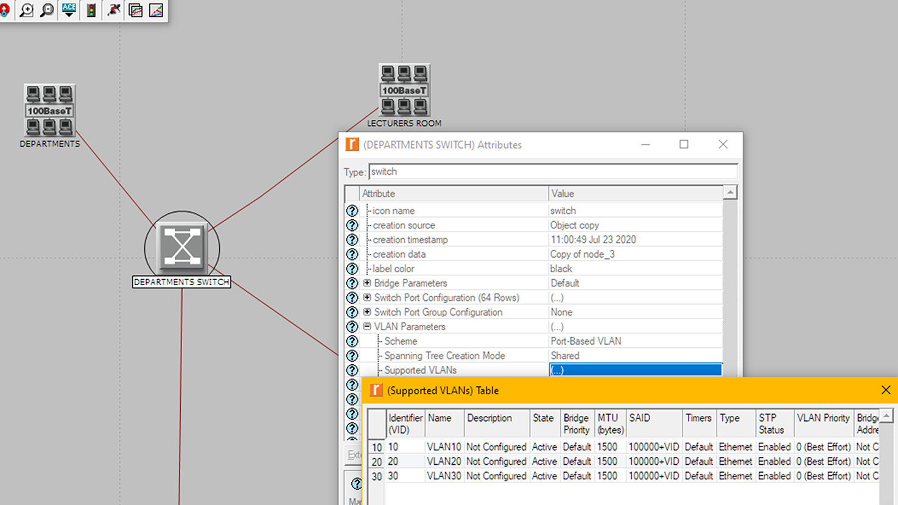The width and height of the screenshot is (898, 505).
Task: Click the VLAN30 name cell
Action: tap(444, 476)
